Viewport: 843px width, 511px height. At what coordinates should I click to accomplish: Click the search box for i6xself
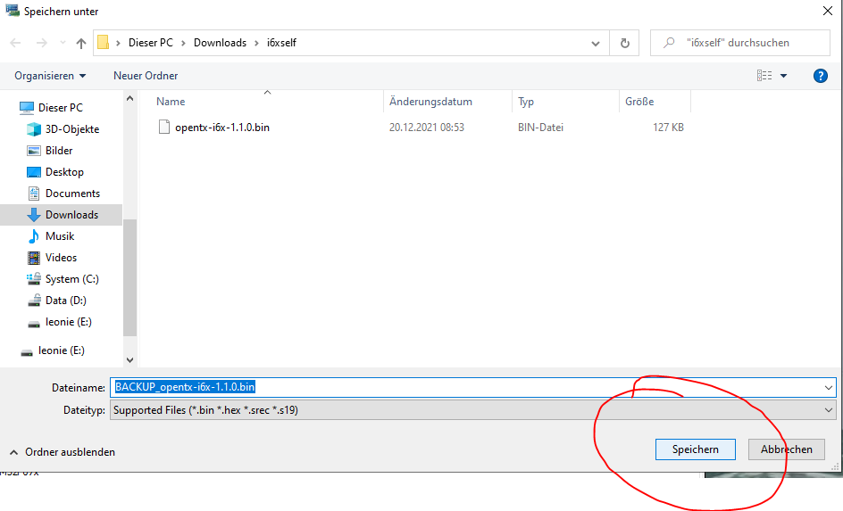tap(746, 43)
